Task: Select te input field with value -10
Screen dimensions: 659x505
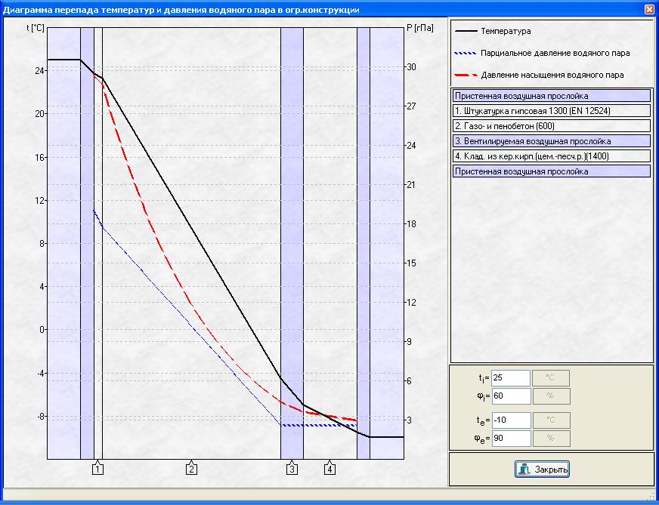Action: pyautogui.click(x=510, y=420)
